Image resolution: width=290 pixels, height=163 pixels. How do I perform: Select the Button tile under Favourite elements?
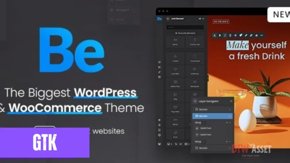[x=175, y=42]
